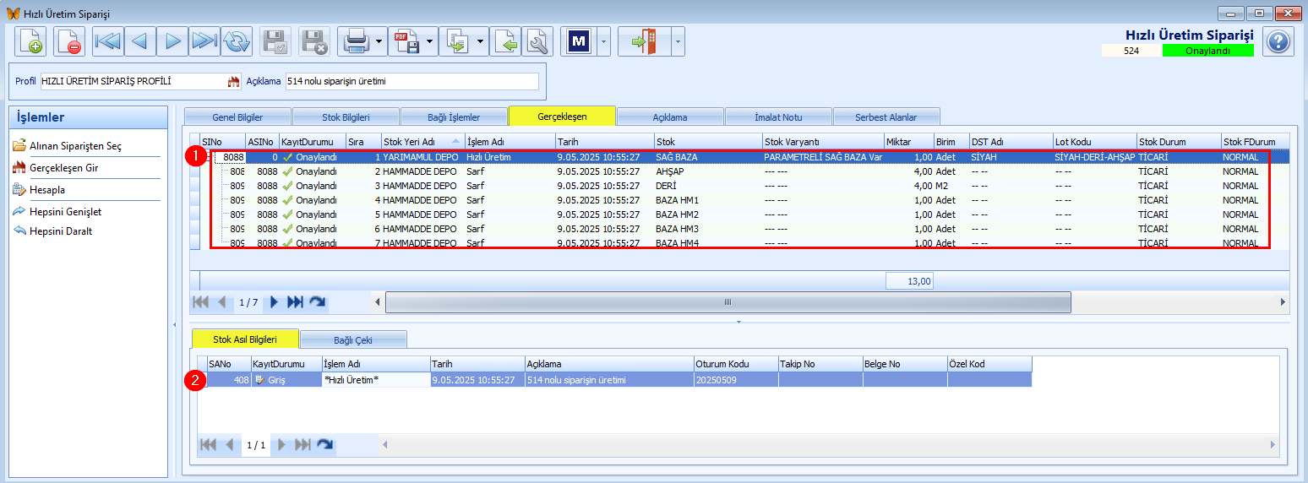1308x483 pixels.
Task: Click the Giriş status cell in lower grid
Action: pyautogui.click(x=286, y=380)
